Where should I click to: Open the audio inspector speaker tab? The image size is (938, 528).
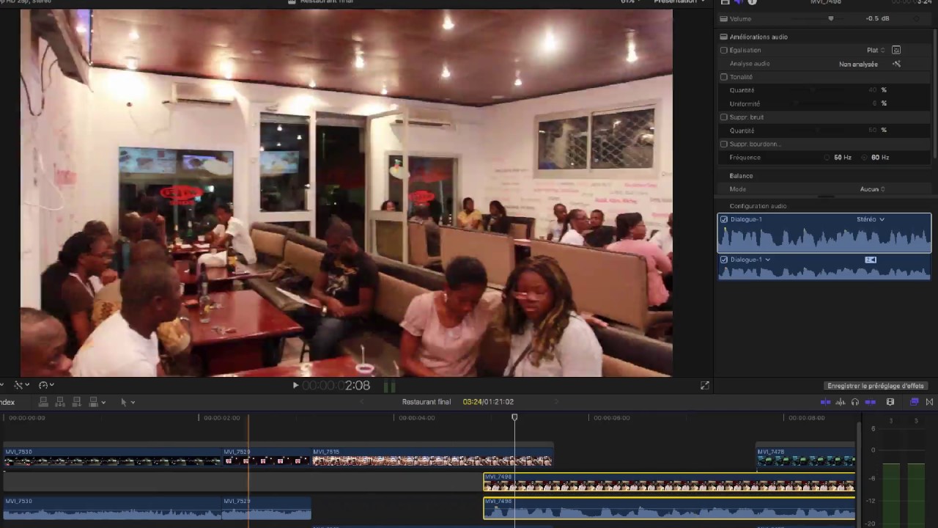click(x=738, y=2)
